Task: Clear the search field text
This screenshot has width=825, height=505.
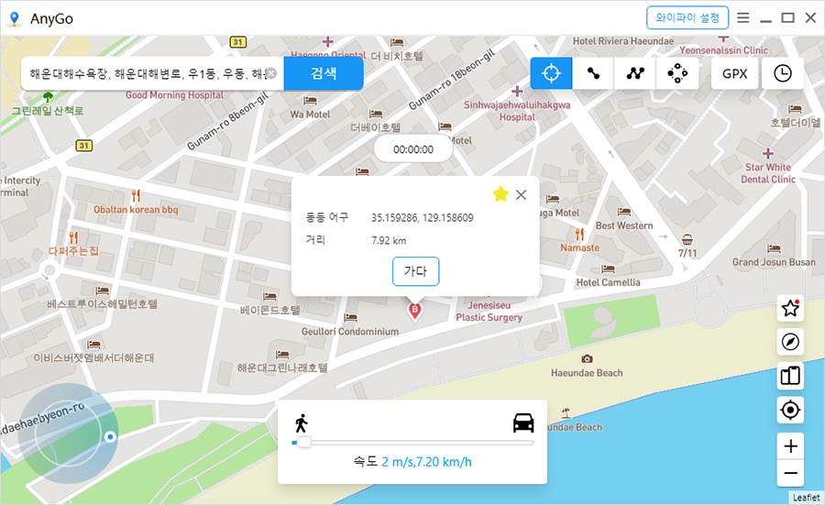Action: 271,73
